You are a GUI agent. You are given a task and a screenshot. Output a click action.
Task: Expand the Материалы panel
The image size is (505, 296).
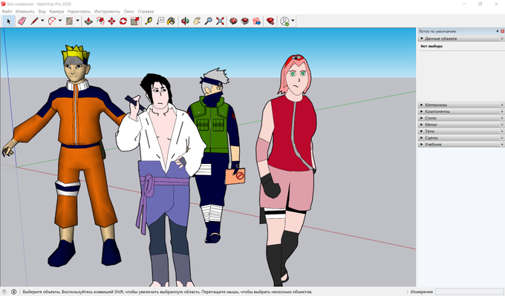tap(421, 105)
